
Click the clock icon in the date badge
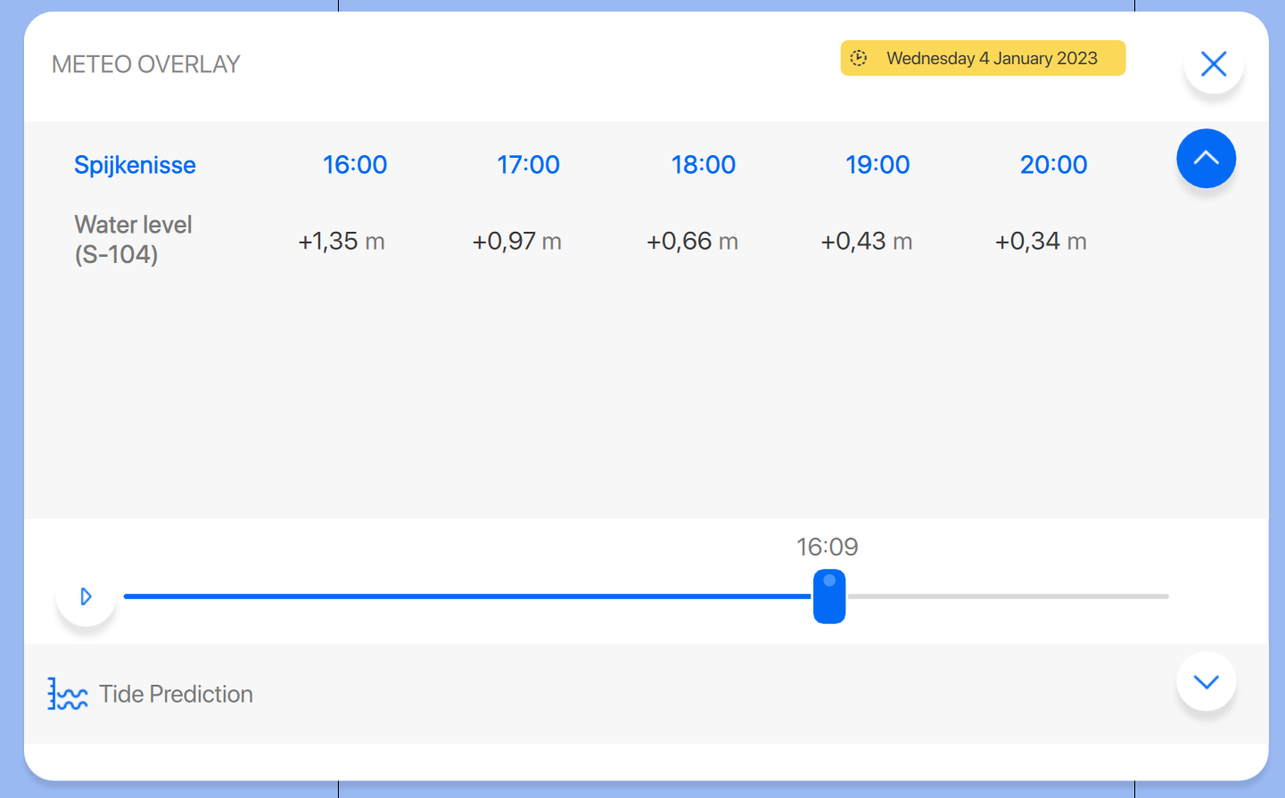(859, 58)
